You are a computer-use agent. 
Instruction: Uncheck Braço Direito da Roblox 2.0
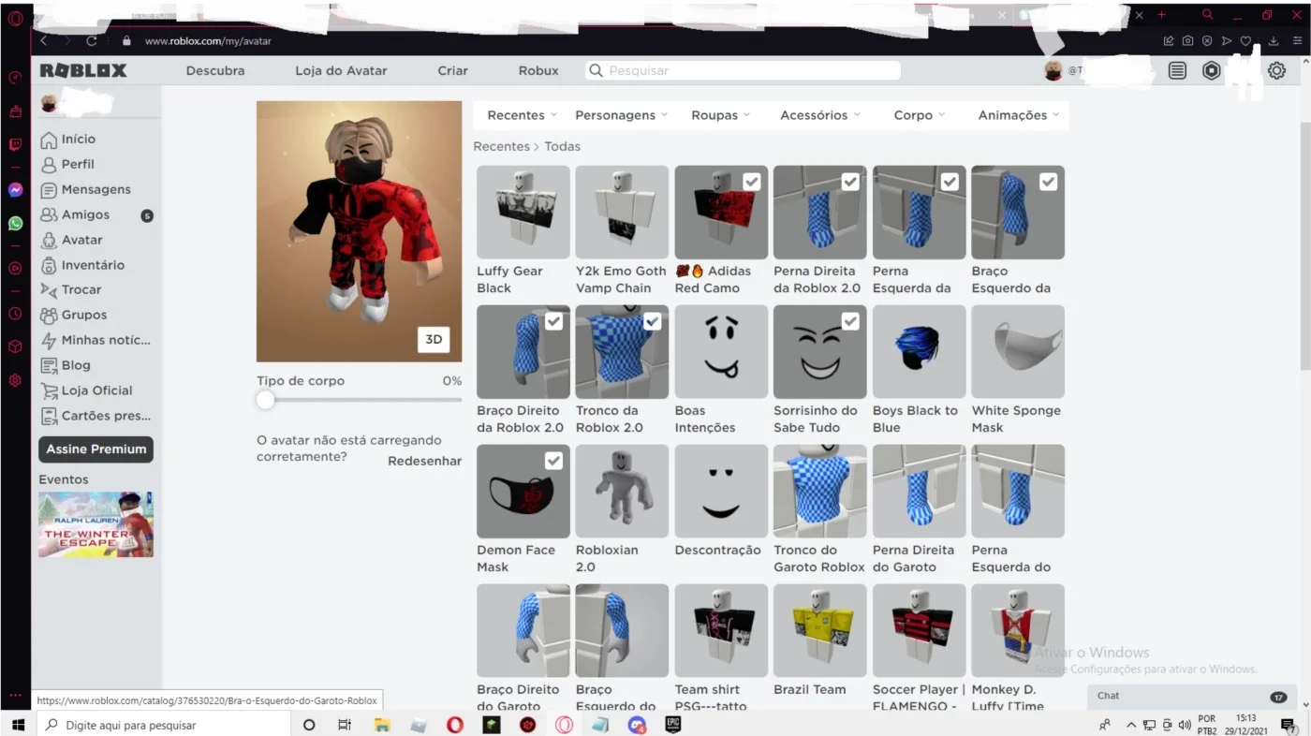click(x=553, y=321)
